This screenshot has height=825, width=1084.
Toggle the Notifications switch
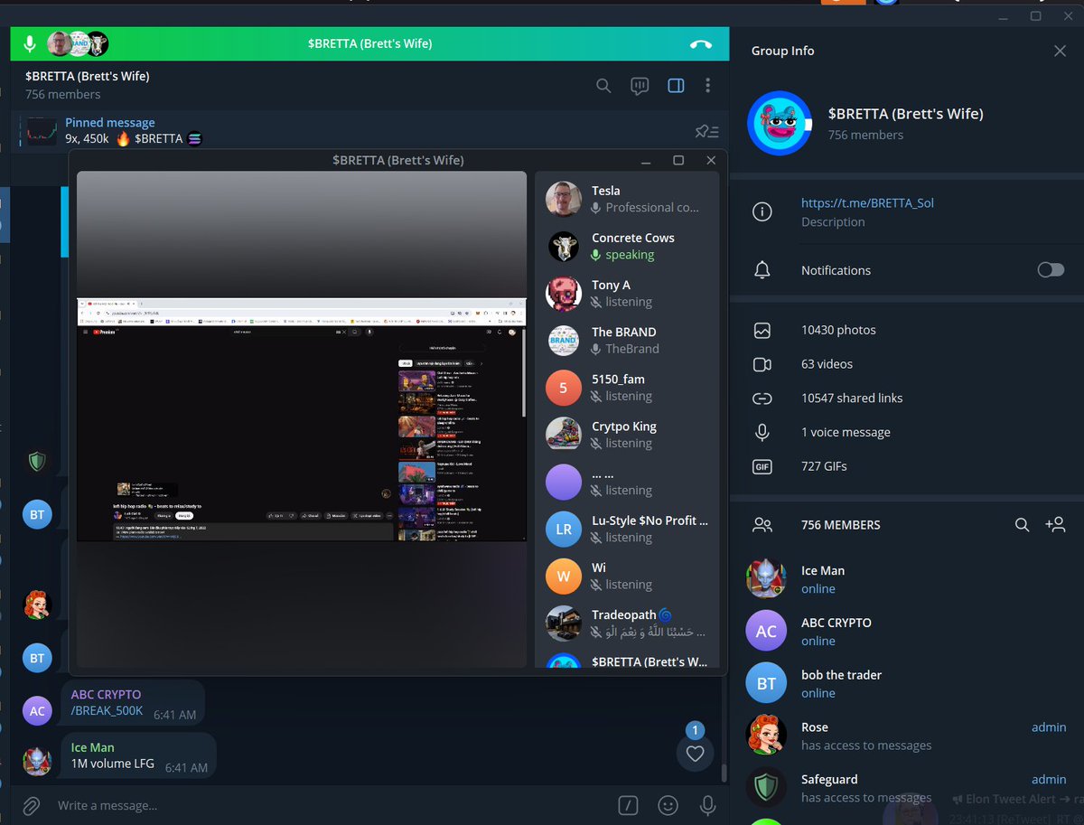(x=1051, y=270)
